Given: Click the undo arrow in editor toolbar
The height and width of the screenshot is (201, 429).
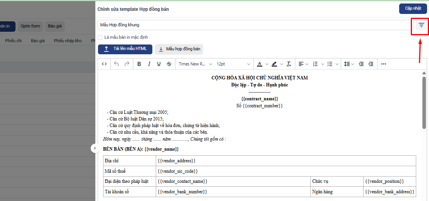Looking at the screenshot, I should point(117,64).
